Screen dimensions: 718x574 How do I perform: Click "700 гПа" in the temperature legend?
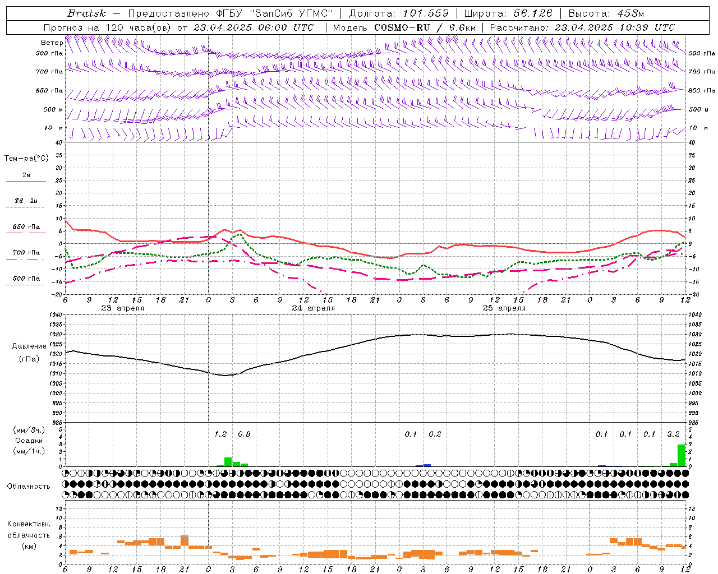[26, 253]
